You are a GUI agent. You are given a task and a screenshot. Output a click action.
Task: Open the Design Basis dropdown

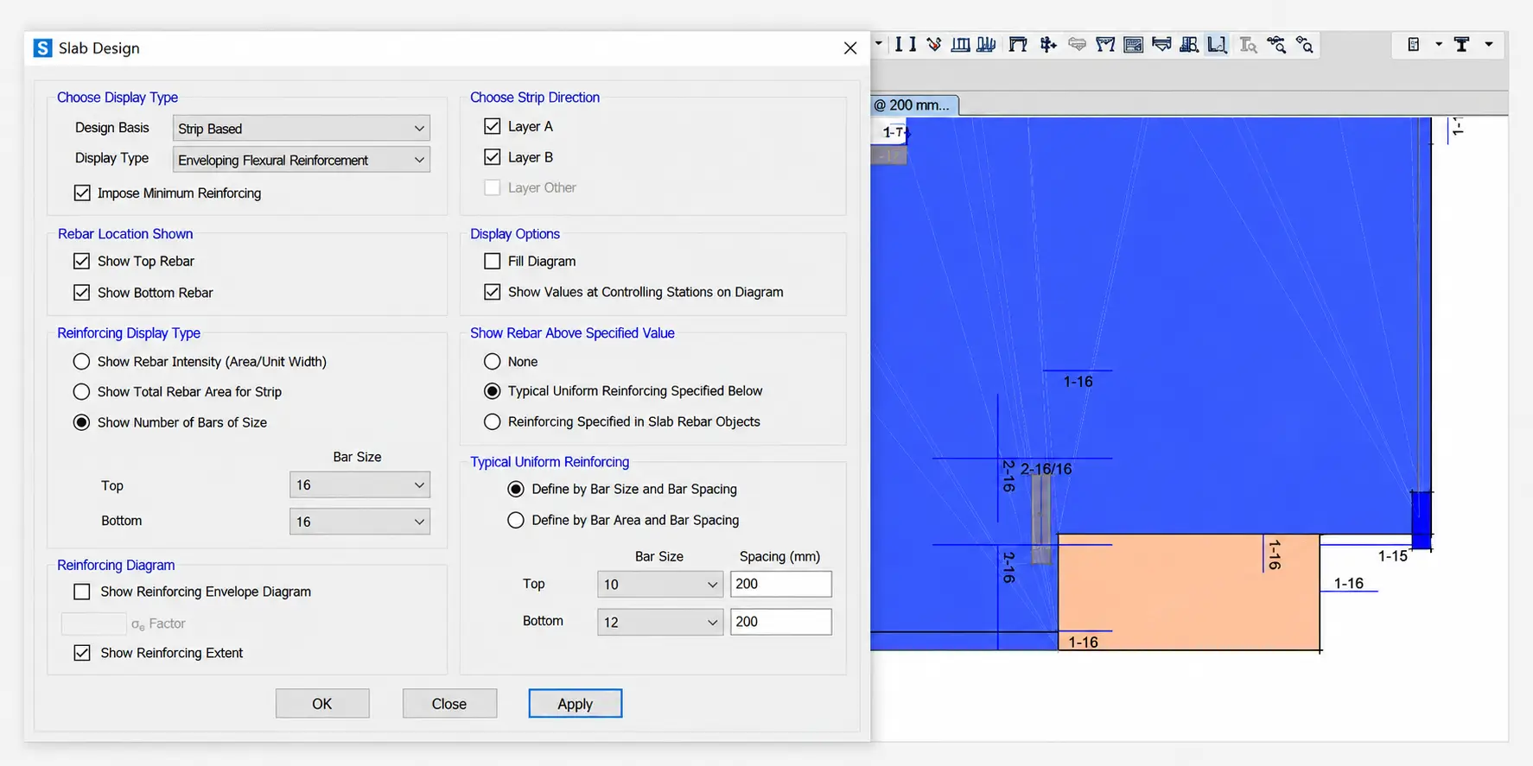tap(302, 128)
